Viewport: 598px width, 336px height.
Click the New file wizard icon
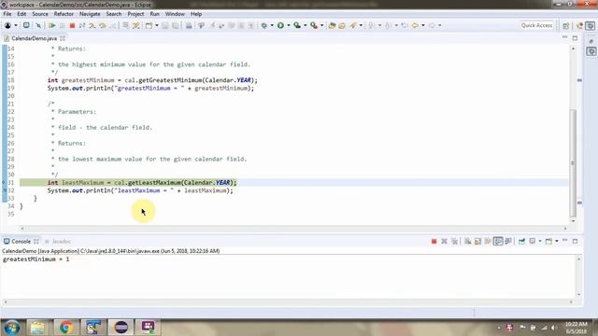[149, 25]
